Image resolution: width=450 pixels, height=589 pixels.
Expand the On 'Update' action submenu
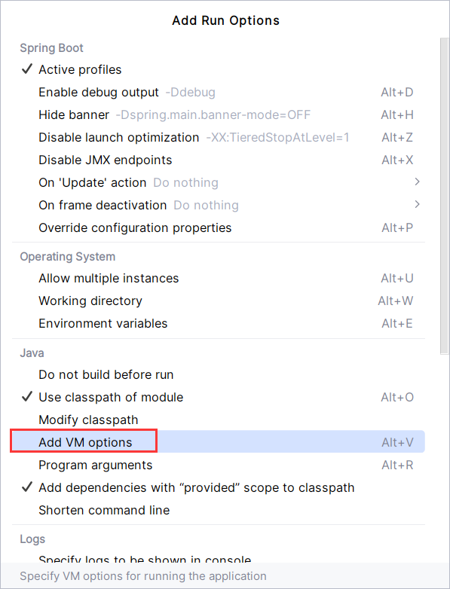219,182
